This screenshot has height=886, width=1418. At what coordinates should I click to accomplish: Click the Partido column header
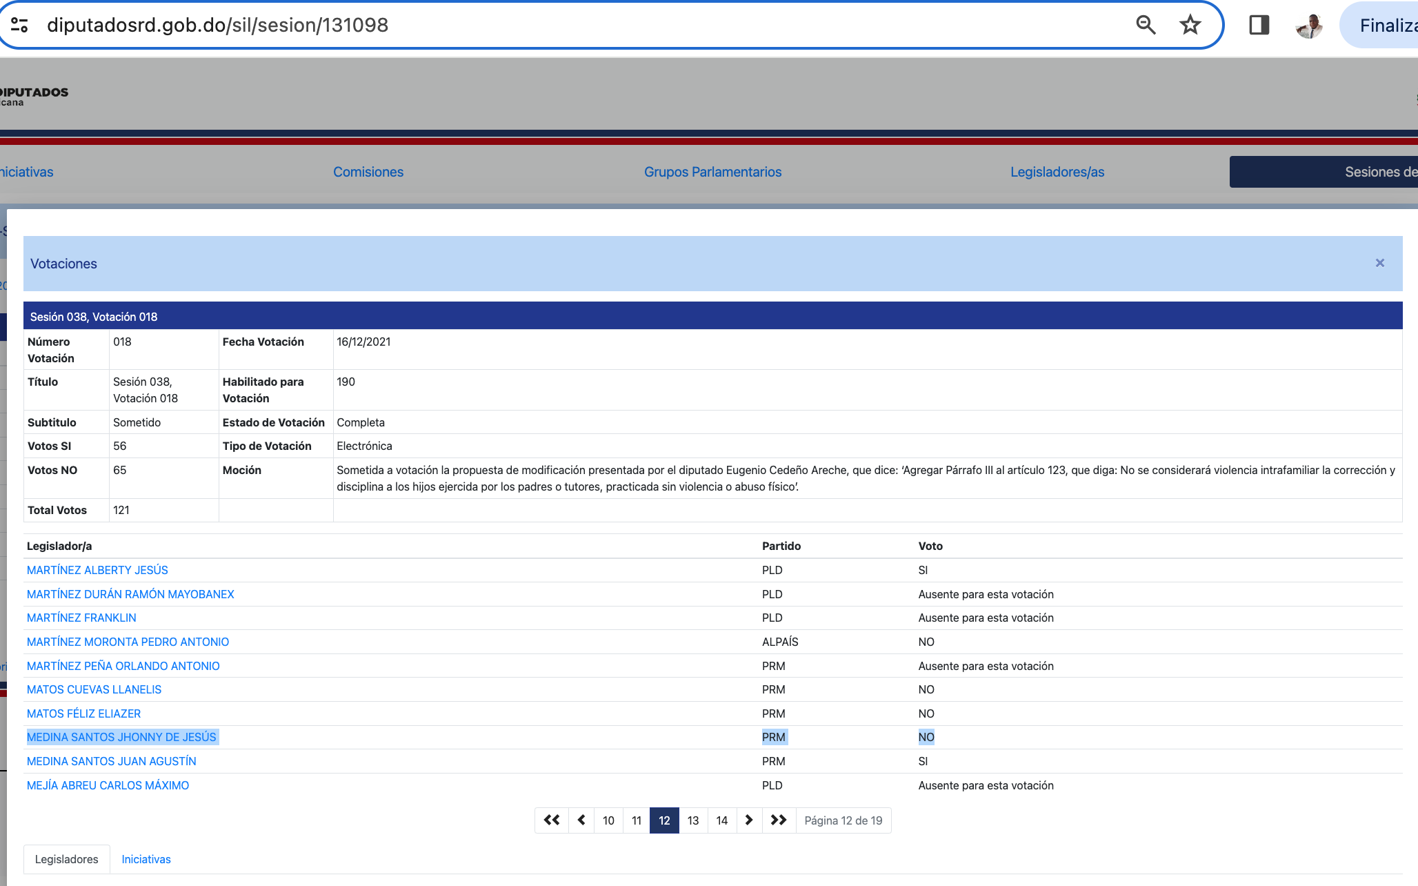coord(781,546)
